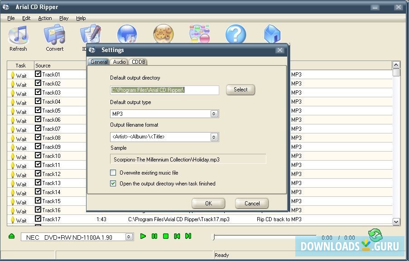Click the Help question mark icon
Image resolution: width=409 pixels, height=261 pixels.
click(235, 34)
